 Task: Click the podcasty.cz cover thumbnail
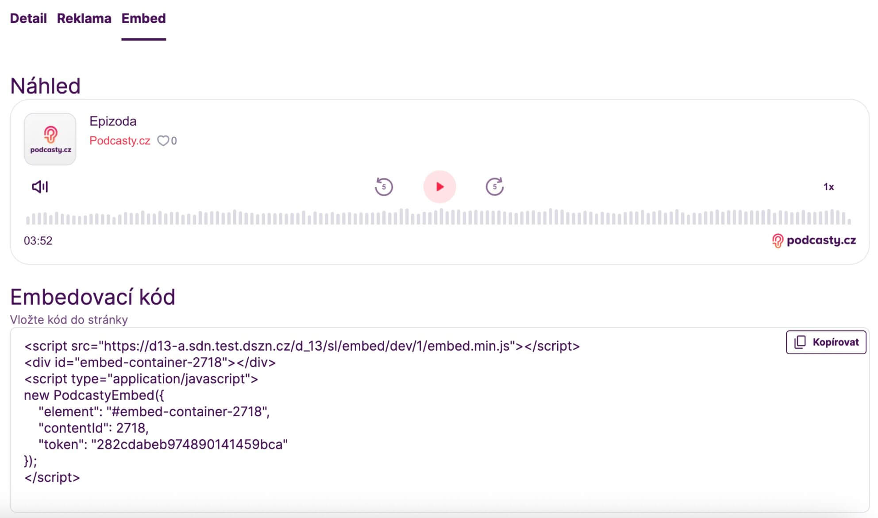click(50, 139)
